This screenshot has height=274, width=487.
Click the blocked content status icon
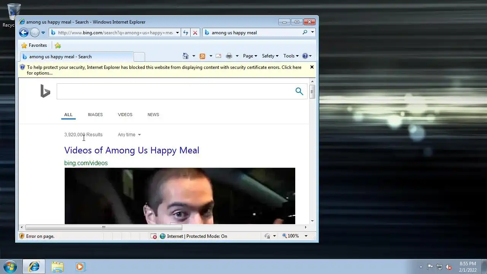point(154,236)
